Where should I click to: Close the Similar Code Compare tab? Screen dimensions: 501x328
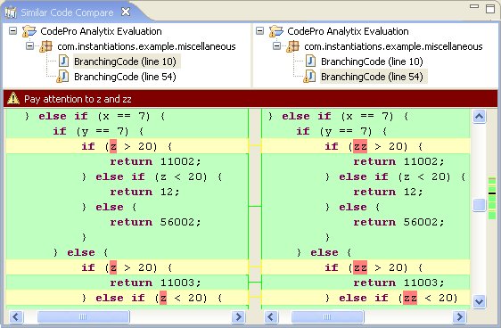pos(126,12)
